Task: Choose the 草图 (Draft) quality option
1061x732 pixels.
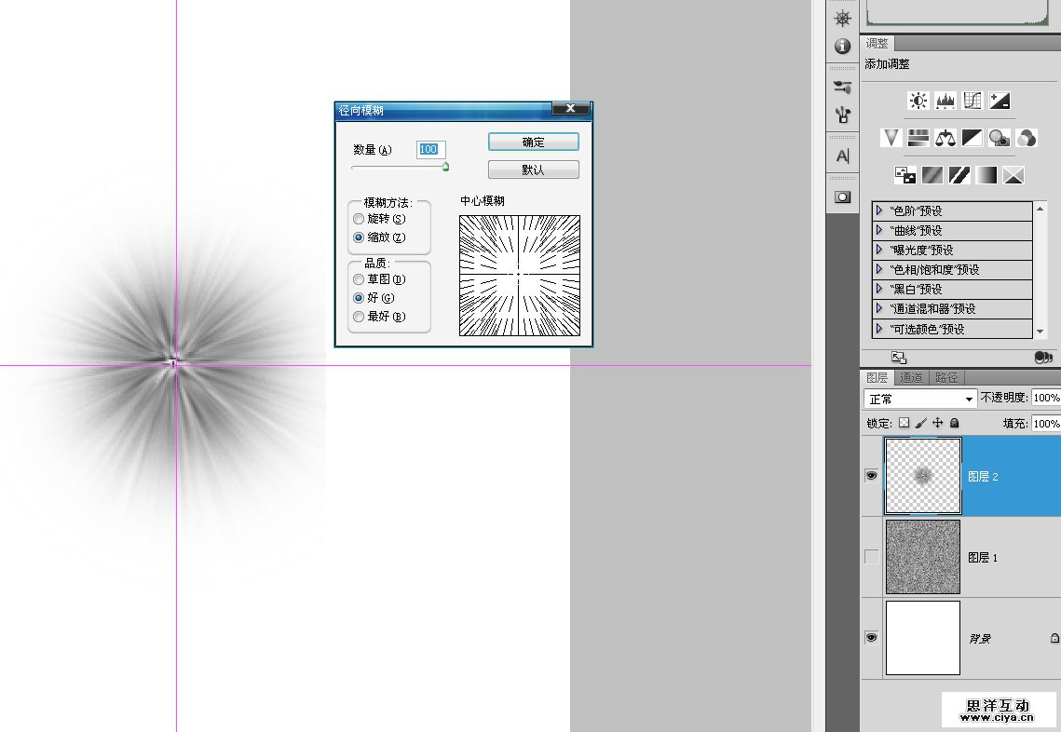Action: click(x=359, y=279)
